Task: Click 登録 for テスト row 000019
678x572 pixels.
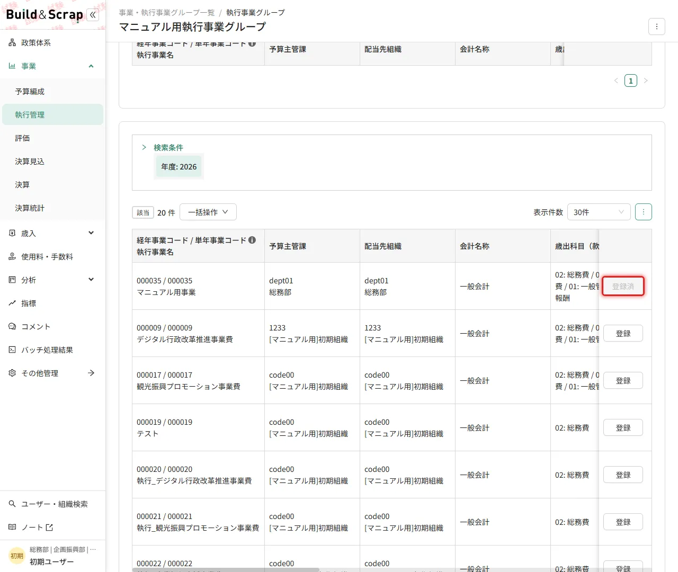Action: 623,428
